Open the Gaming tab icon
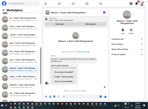This screenshot has height=109, width=148. 101,4
